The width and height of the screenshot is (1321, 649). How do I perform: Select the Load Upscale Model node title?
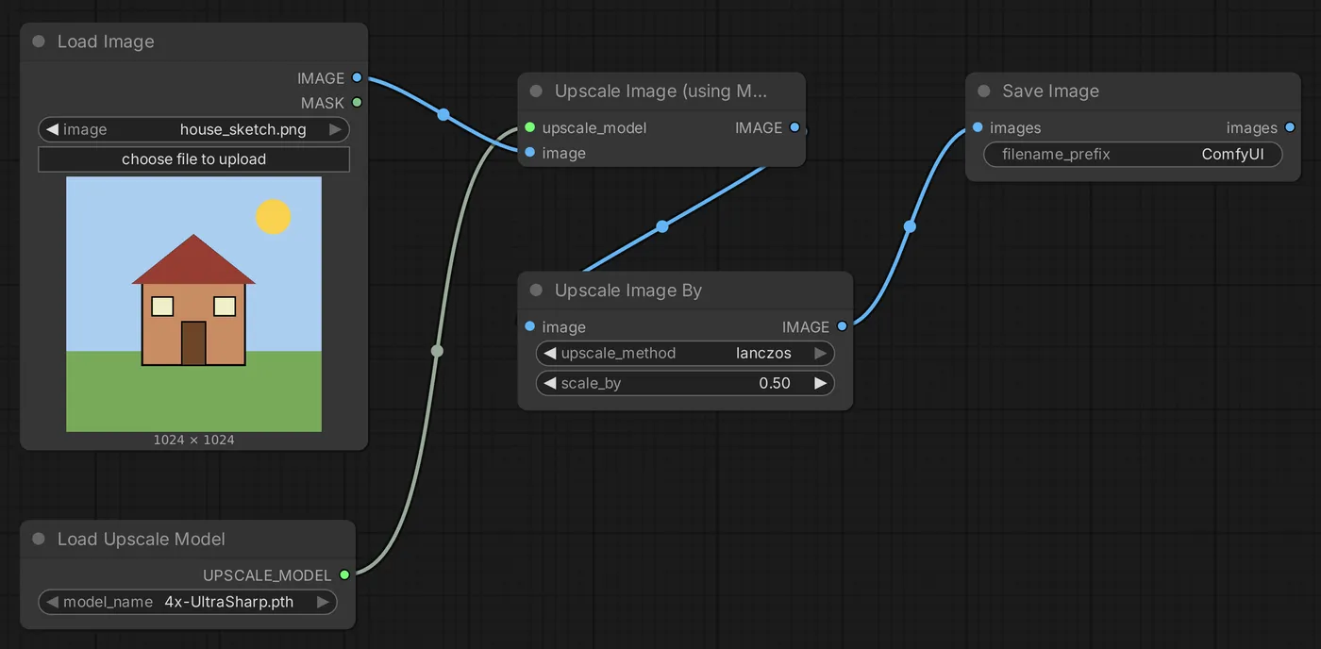tap(142, 539)
